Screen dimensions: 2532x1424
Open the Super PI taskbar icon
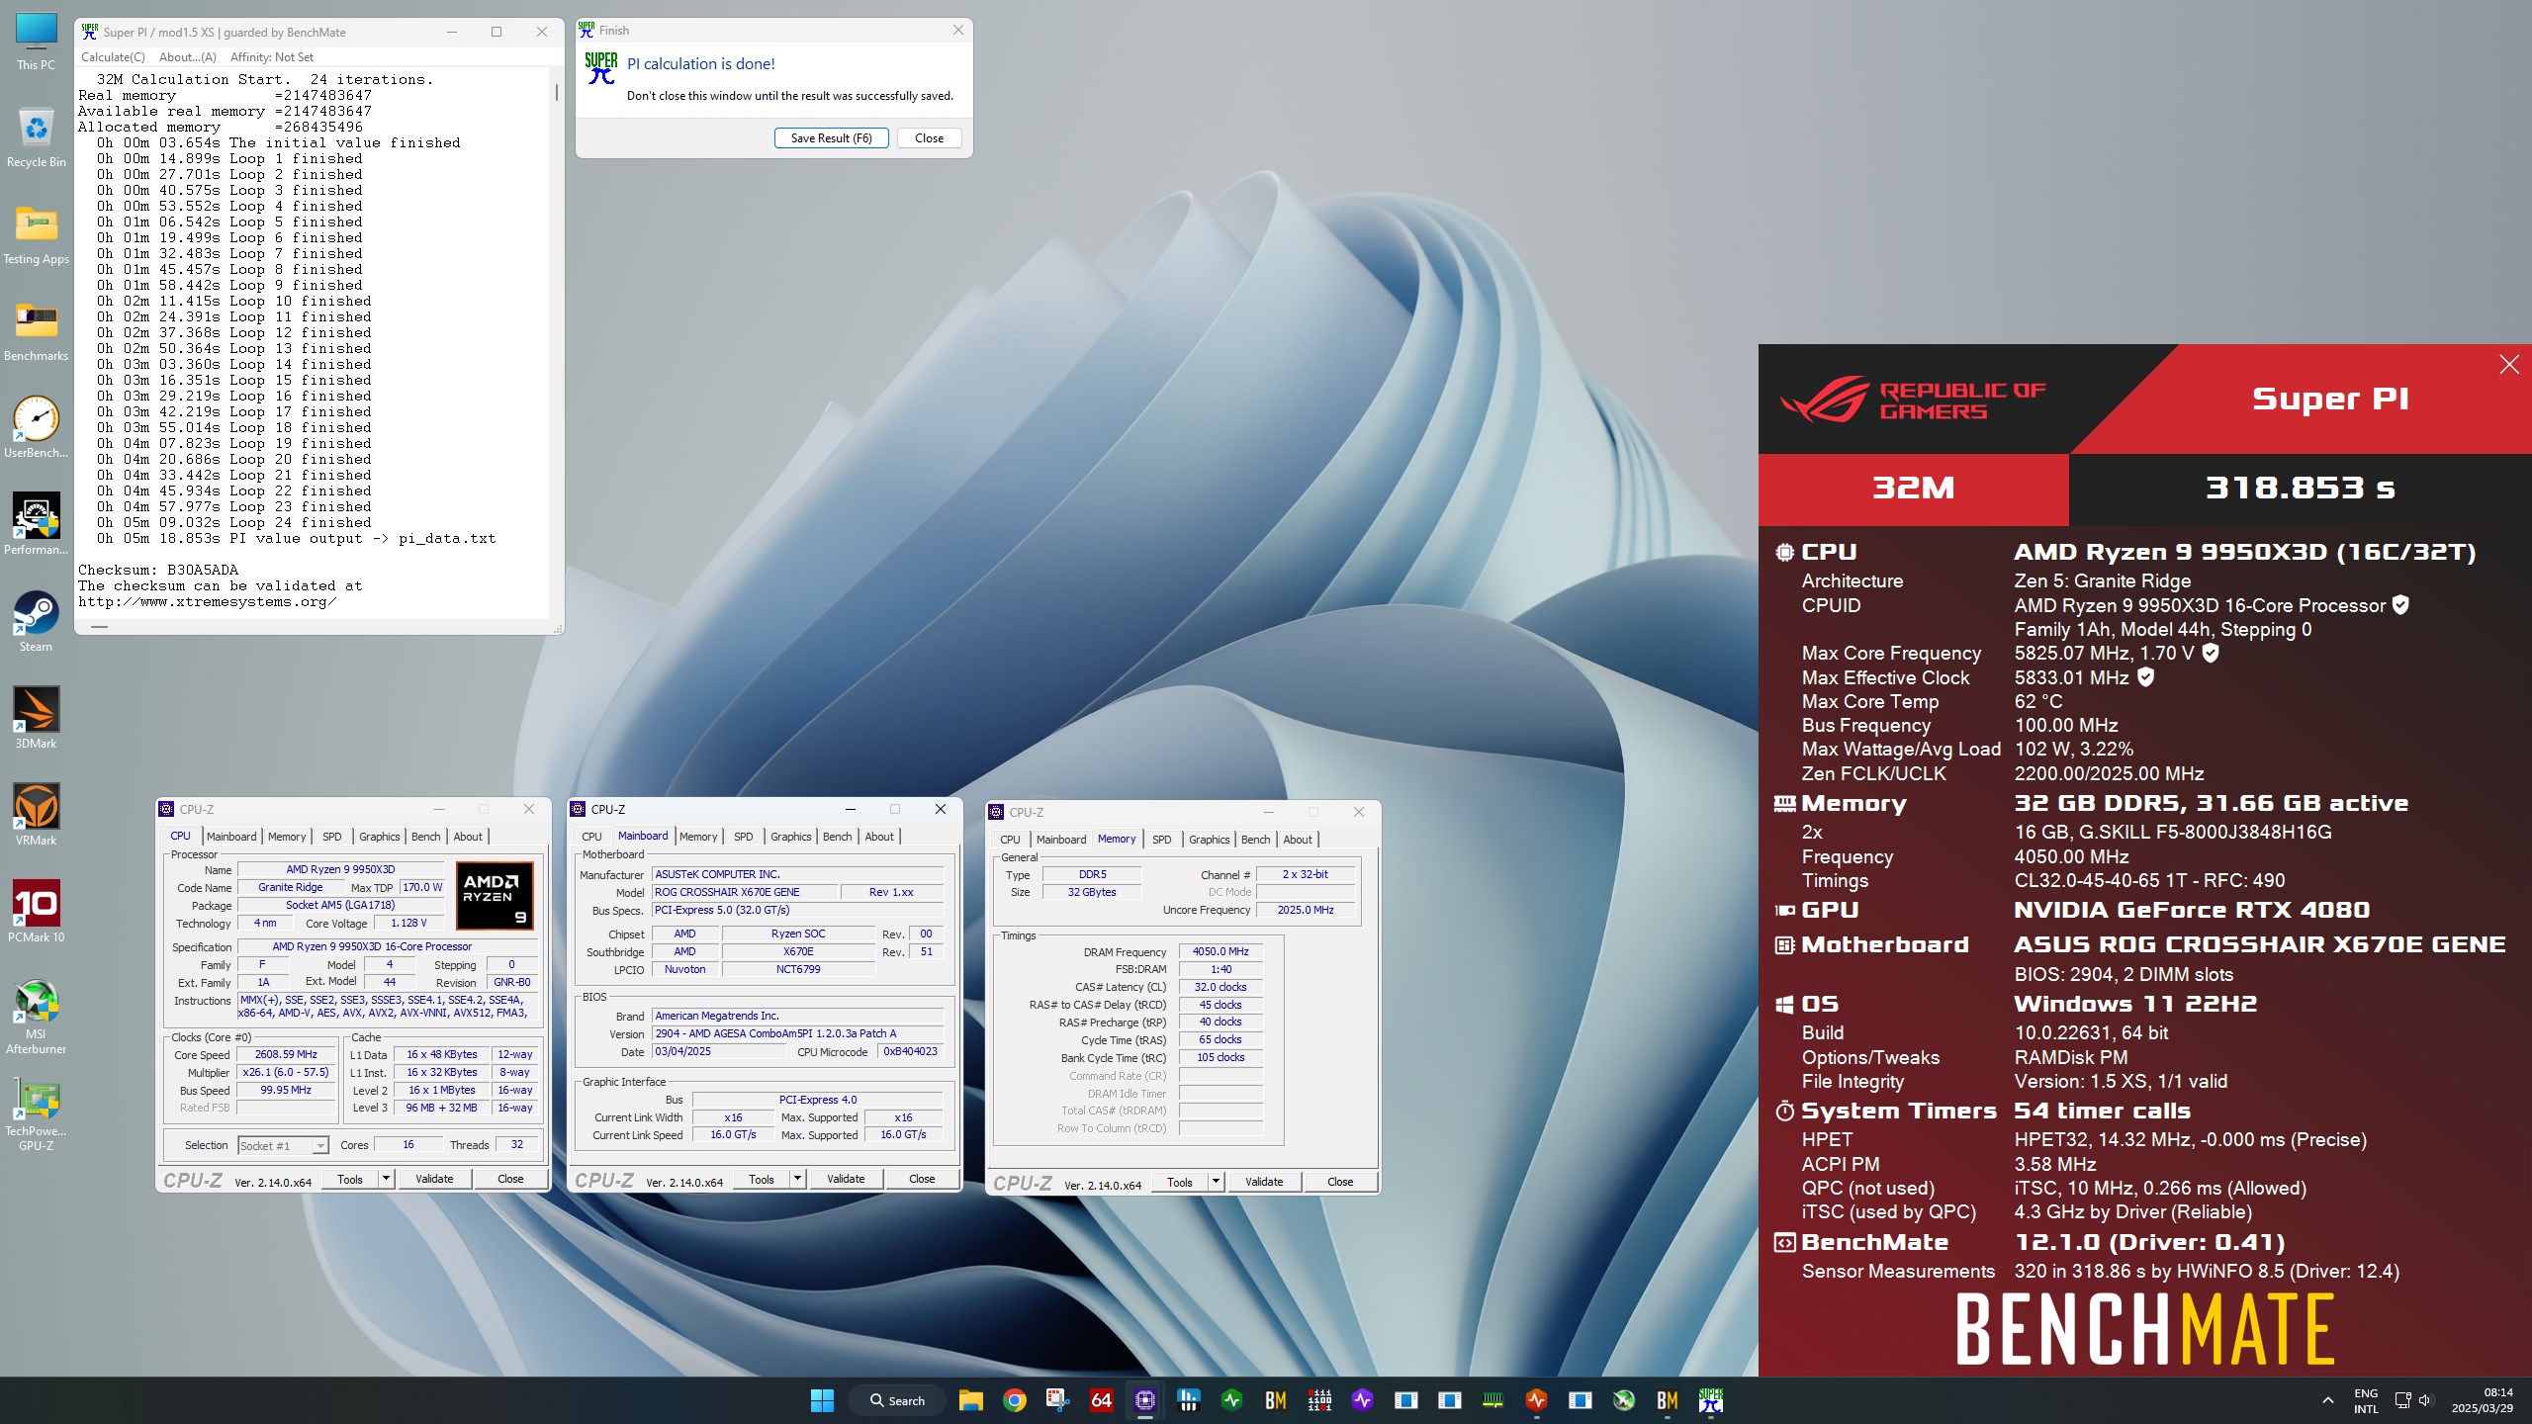(x=1710, y=1400)
